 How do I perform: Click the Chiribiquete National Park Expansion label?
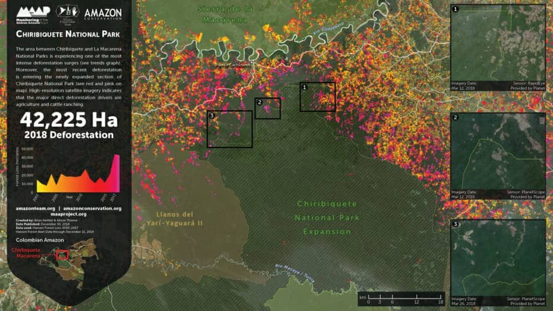(x=328, y=218)
